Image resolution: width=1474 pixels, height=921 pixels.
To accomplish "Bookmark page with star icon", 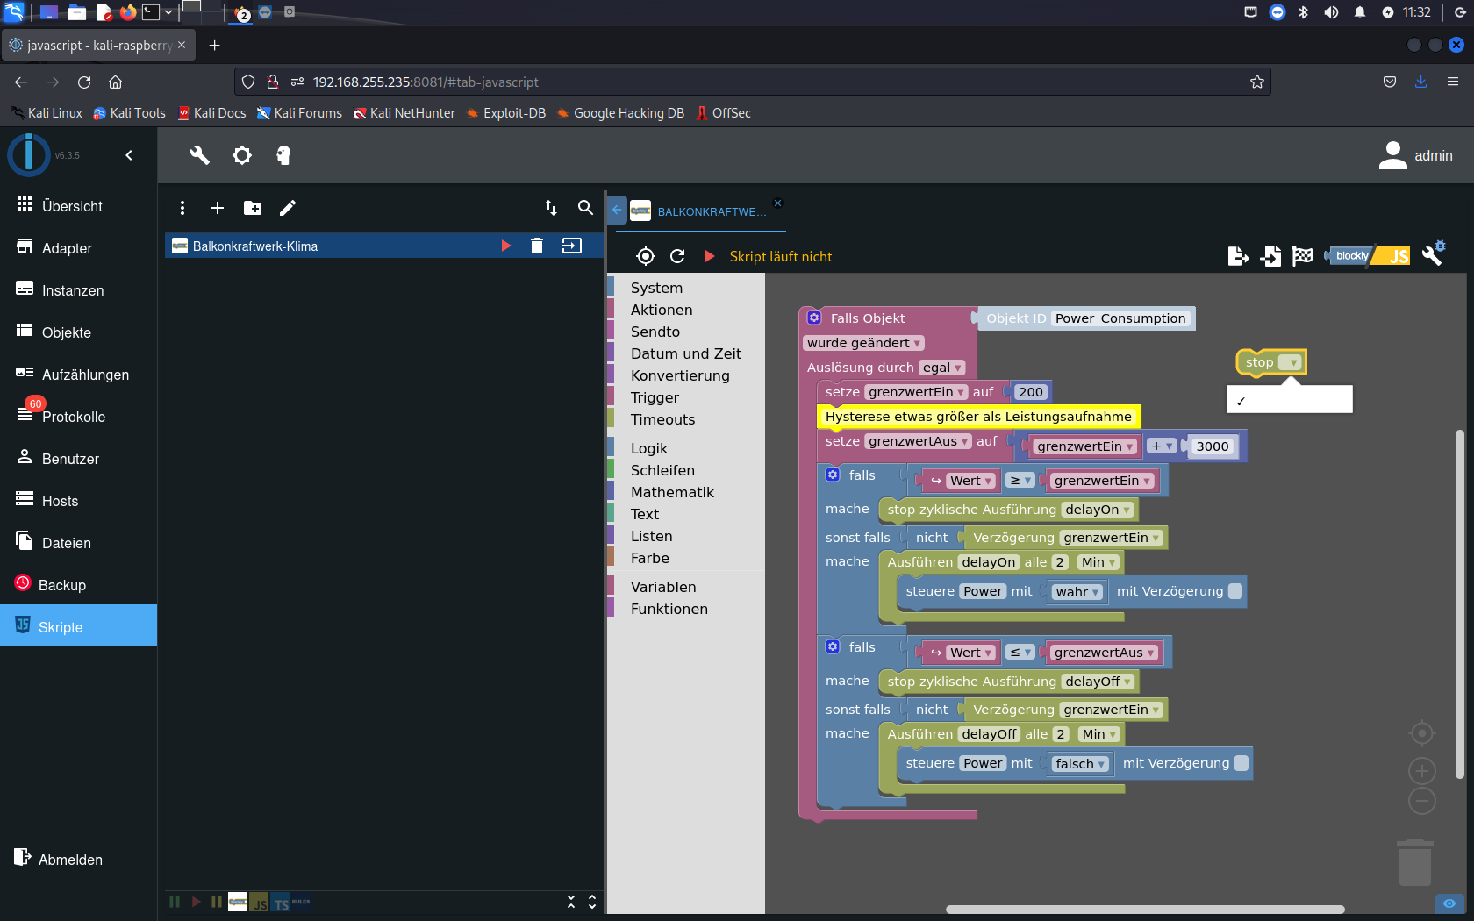I will click(1257, 82).
